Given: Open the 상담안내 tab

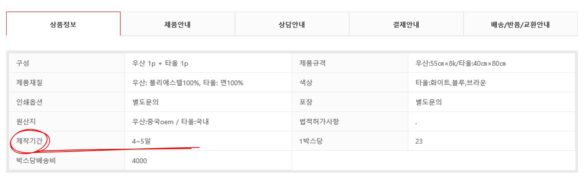Looking at the screenshot, I should [x=292, y=24].
